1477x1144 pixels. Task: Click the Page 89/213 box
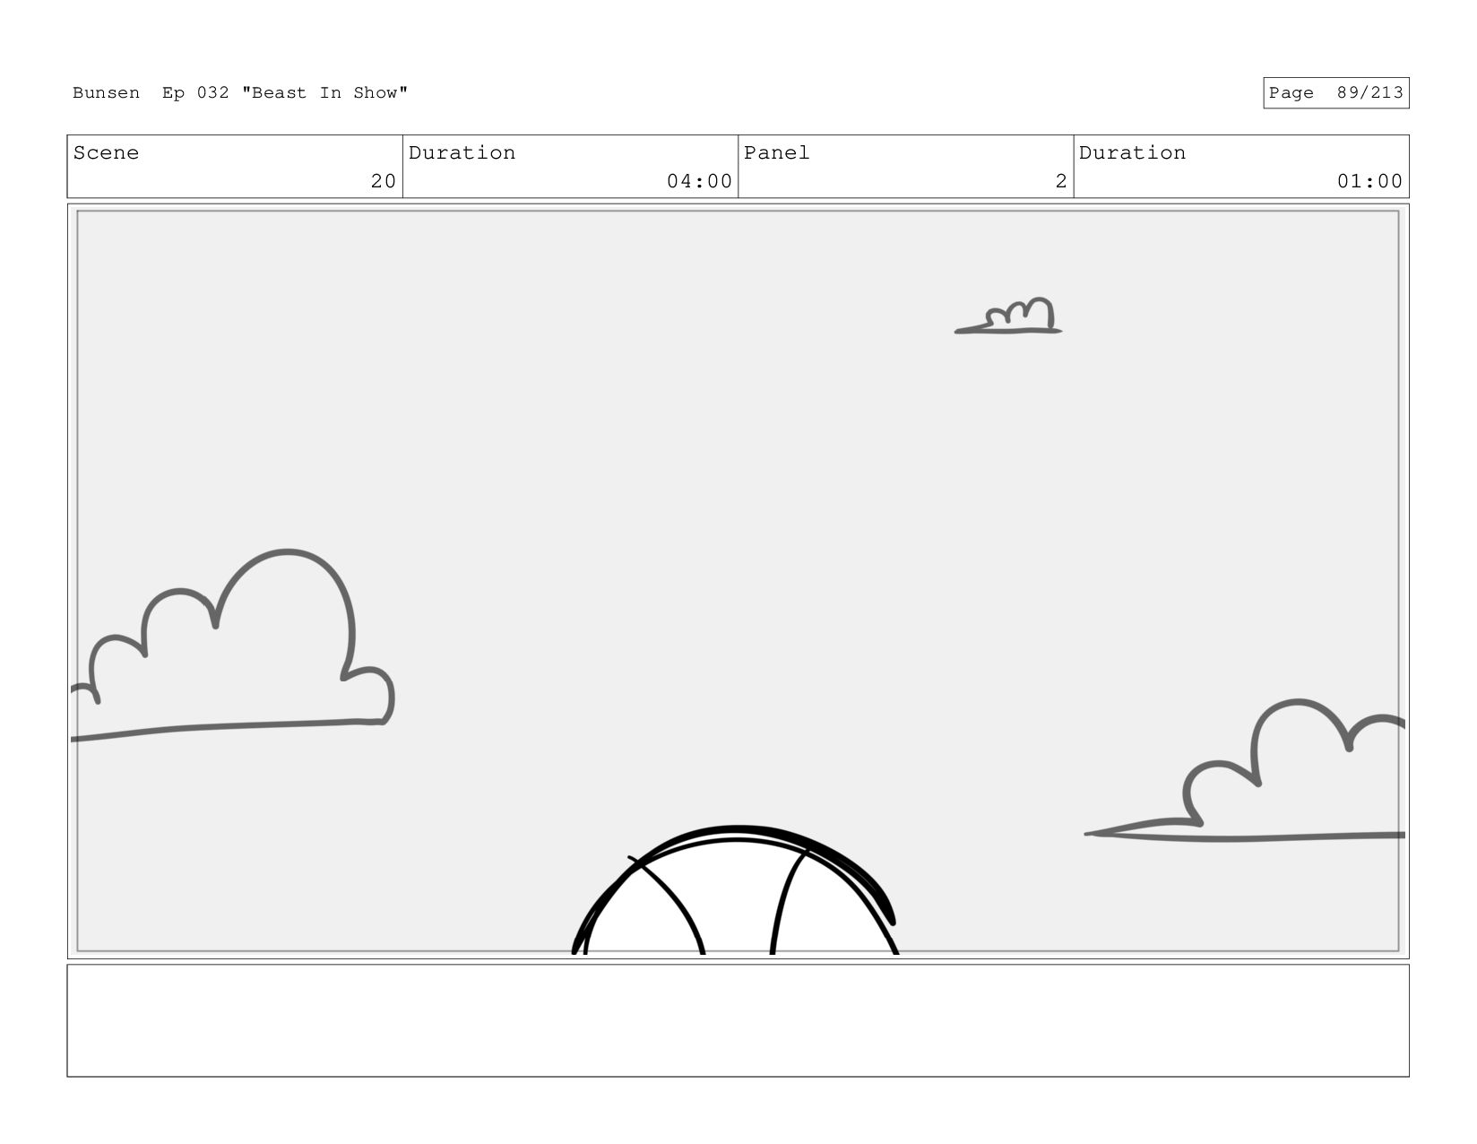point(1335,93)
